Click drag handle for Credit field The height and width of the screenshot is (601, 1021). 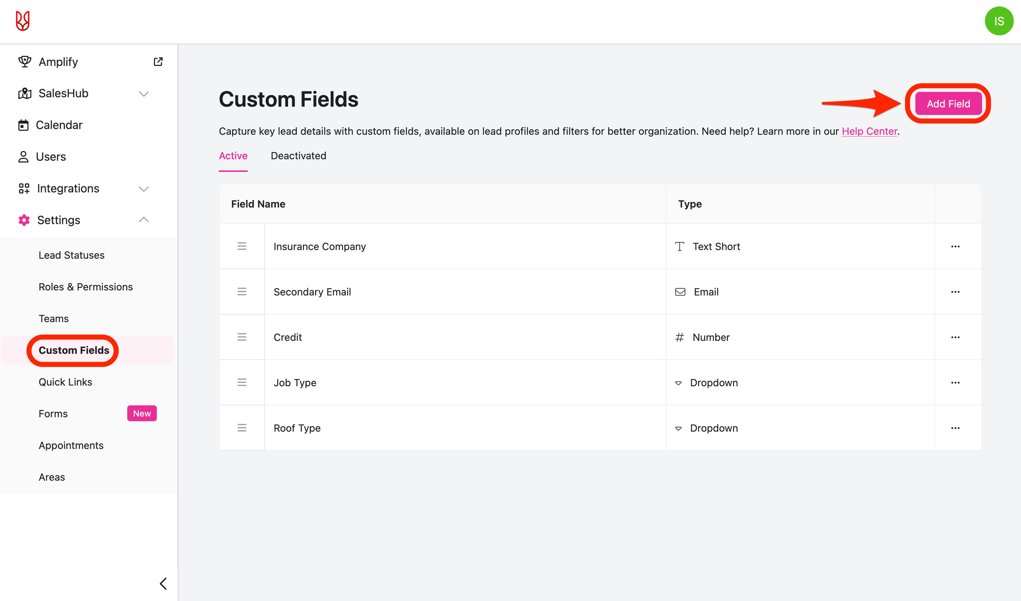click(242, 337)
